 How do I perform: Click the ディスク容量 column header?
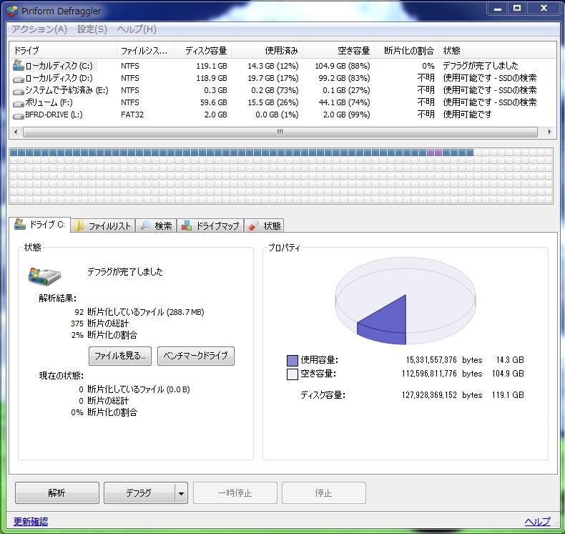(x=202, y=51)
